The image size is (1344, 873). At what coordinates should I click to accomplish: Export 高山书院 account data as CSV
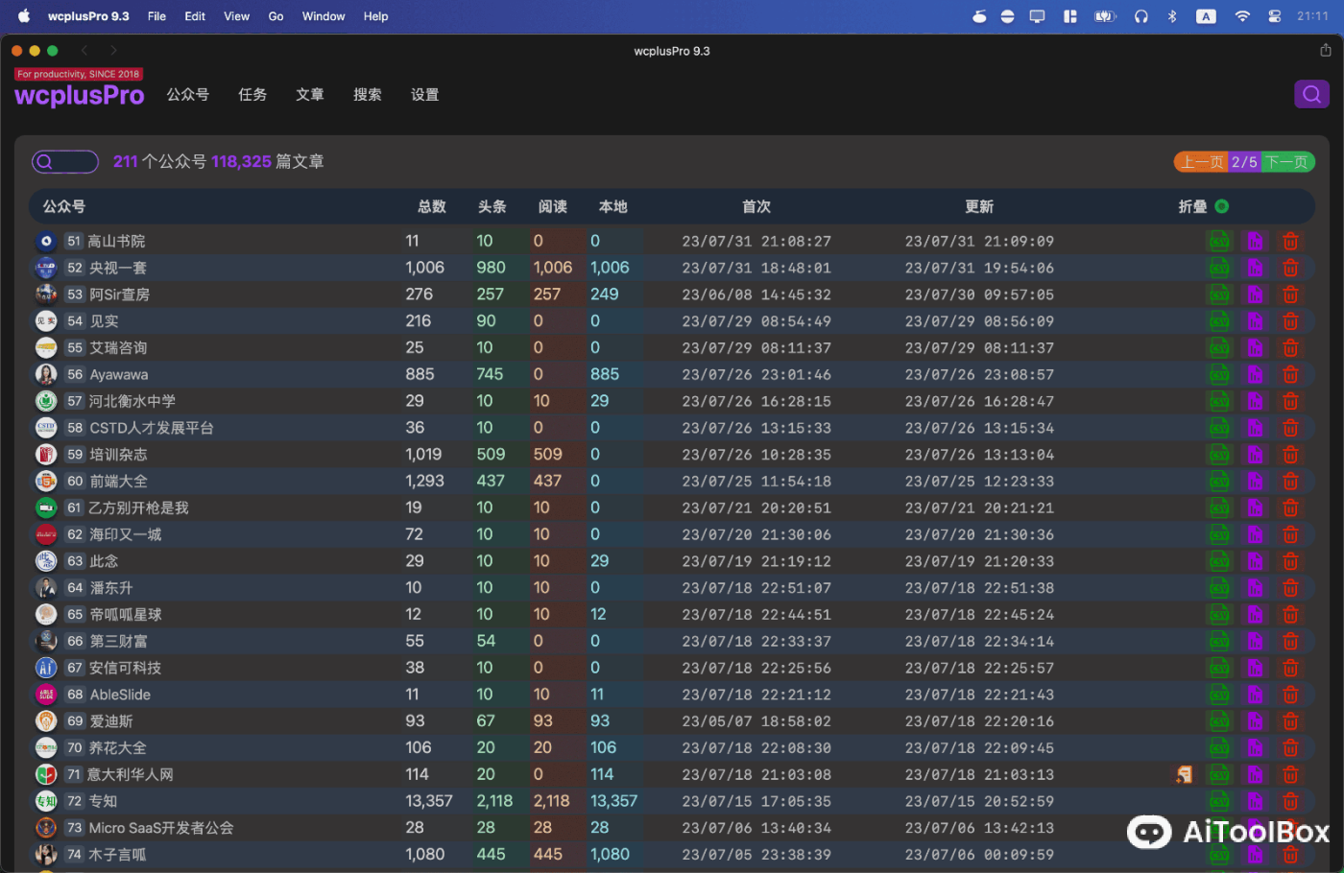pos(1219,241)
